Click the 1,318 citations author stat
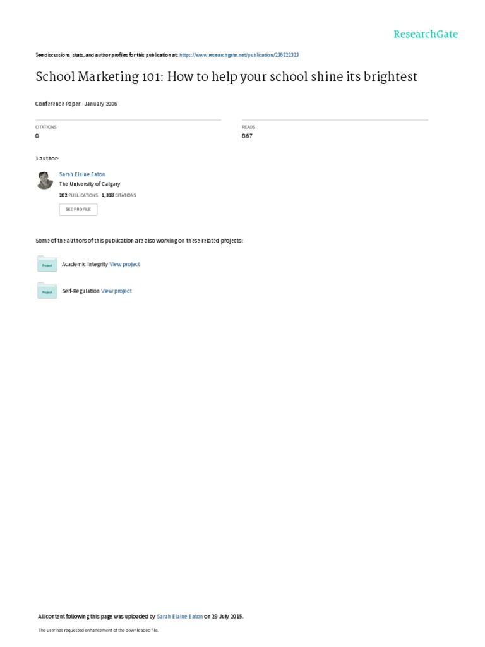The height and width of the screenshot is (647, 485). tap(119, 195)
